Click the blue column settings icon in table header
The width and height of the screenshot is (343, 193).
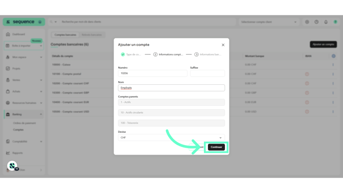click(334, 56)
